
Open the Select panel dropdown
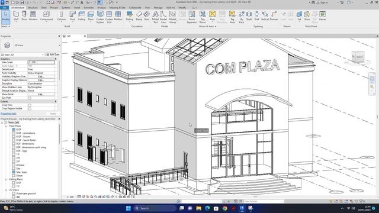(5, 26)
